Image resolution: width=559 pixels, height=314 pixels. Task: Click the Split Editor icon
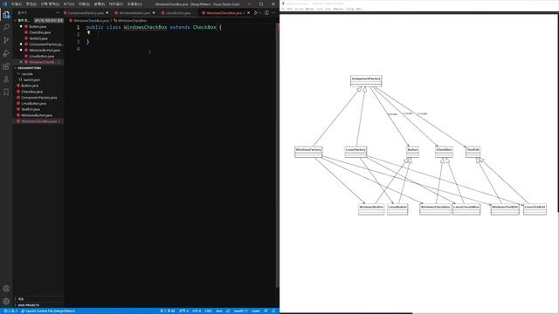coord(266,13)
